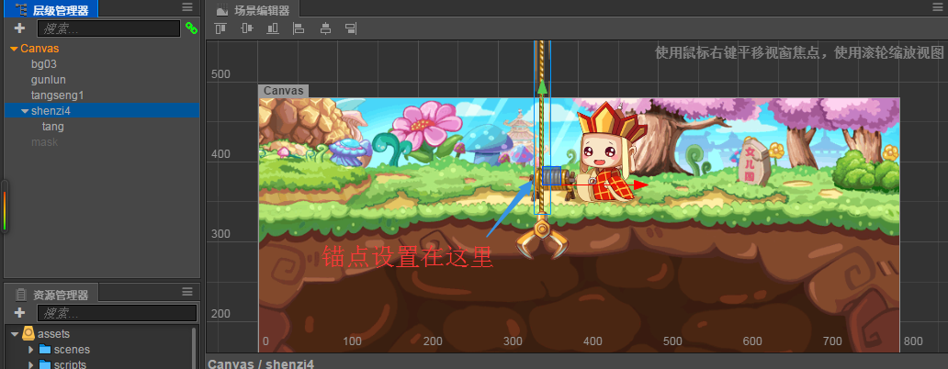This screenshot has height=369, width=948.
Task: Click the scripts folder icon
Action: [45, 364]
